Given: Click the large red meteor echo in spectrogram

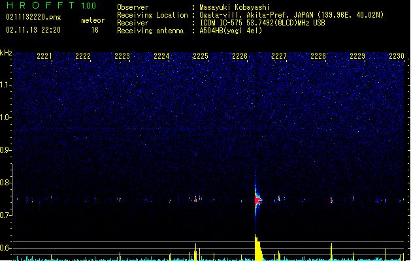Looking at the screenshot, I should 258,200.
